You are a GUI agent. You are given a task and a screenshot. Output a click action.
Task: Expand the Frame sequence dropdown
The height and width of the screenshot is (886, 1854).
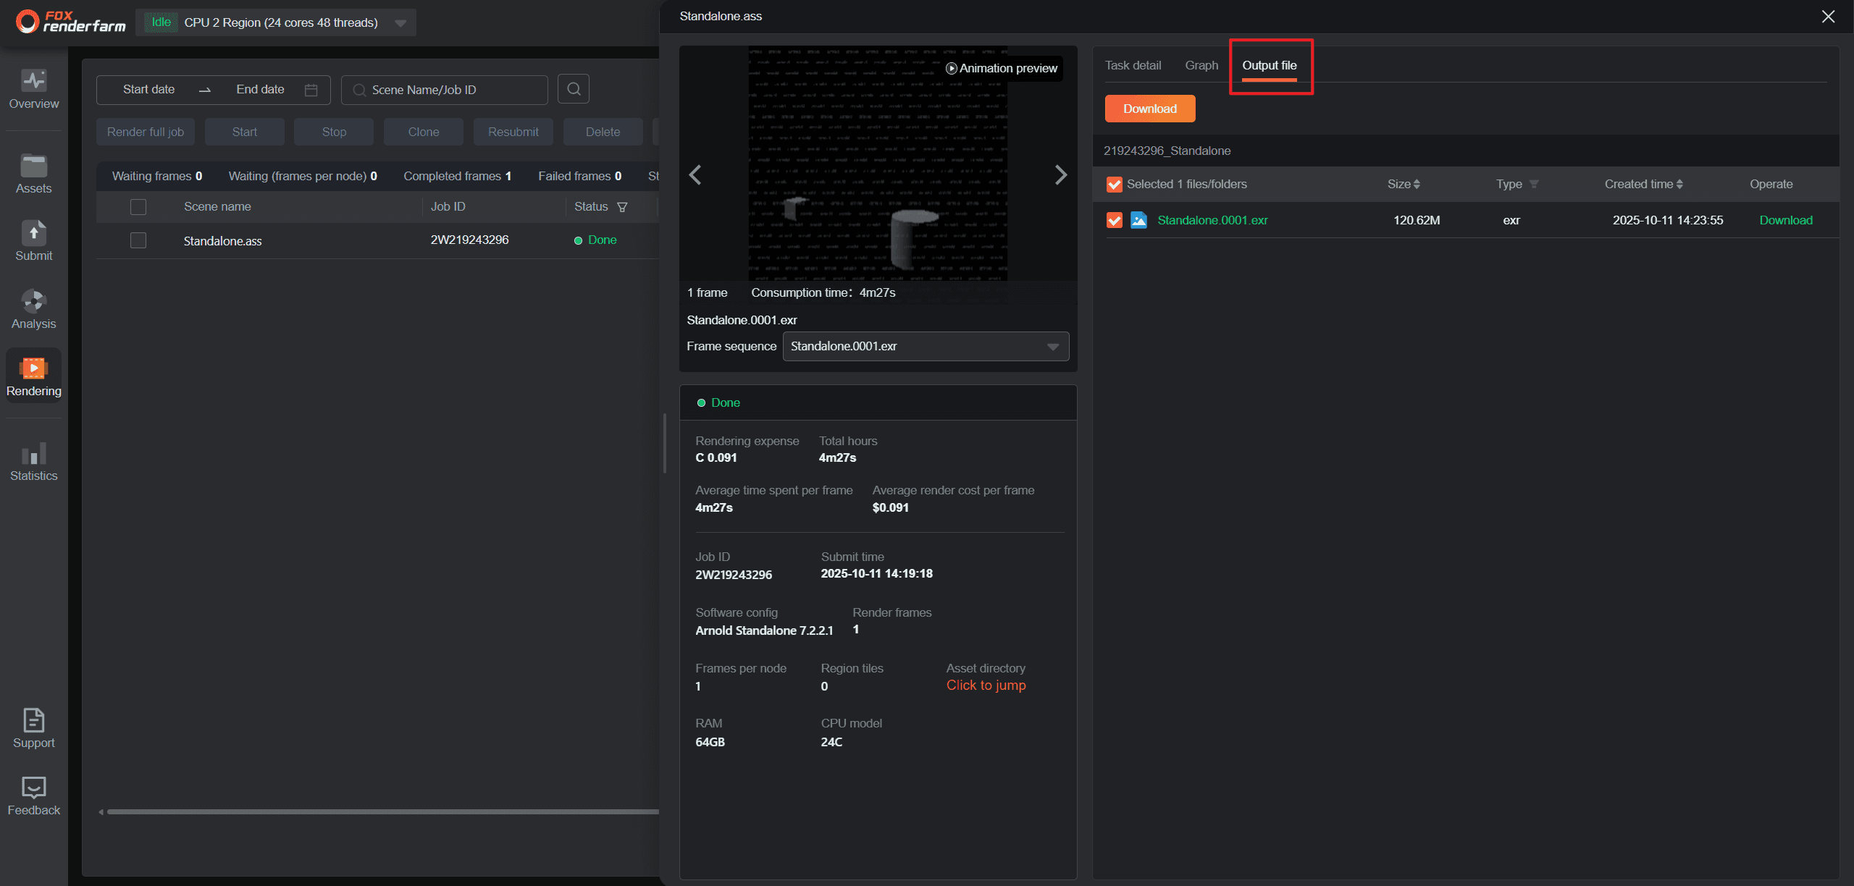[x=1052, y=347]
